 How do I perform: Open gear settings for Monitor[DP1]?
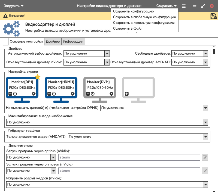click(x=34, y=94)
